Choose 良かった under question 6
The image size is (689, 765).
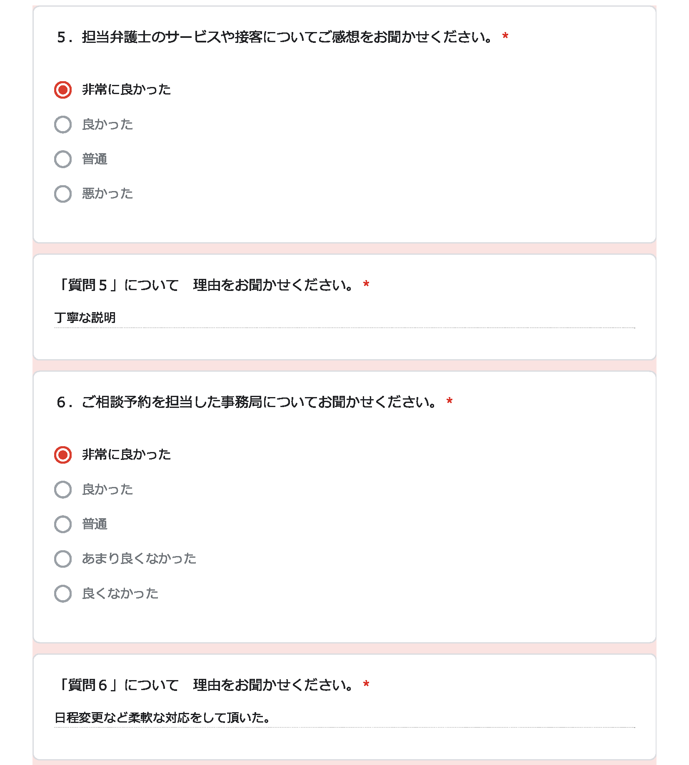tap(63, 489)
